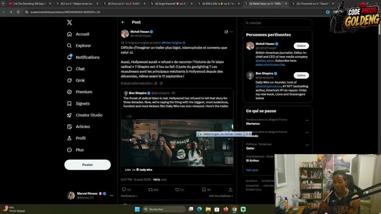Viewport: 381px width, 214px height.
Task: Click the reply icon with 115 replies
Action: pyautogui.click(x=124, y=190)
